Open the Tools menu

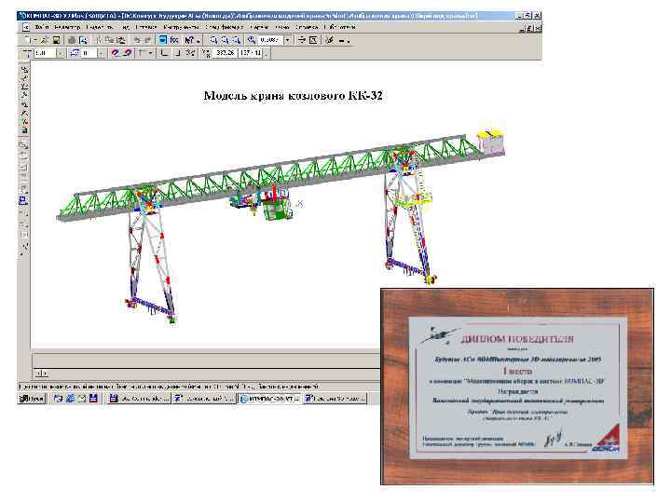[x=180, y=27]
